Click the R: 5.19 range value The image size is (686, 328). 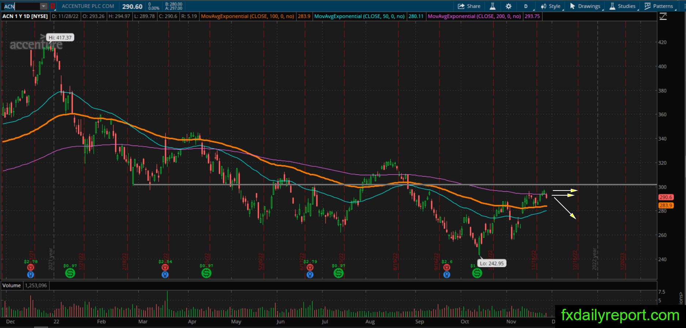(189, 16)
